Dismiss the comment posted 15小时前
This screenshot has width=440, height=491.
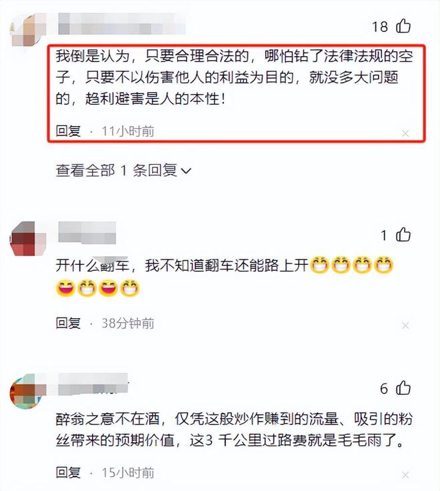[405, 475]
